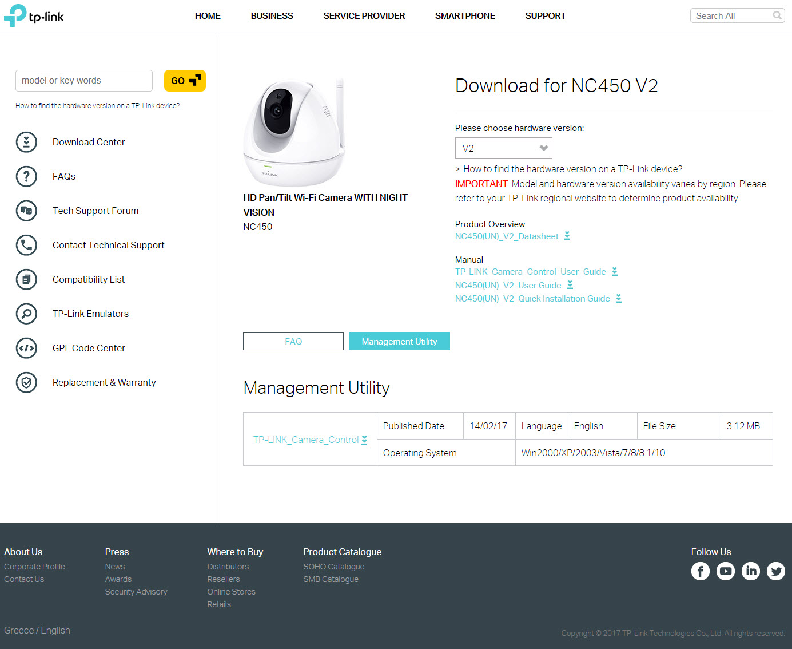Change region via Greece / English
Screen dimensions: 792x649
[37, 630]
